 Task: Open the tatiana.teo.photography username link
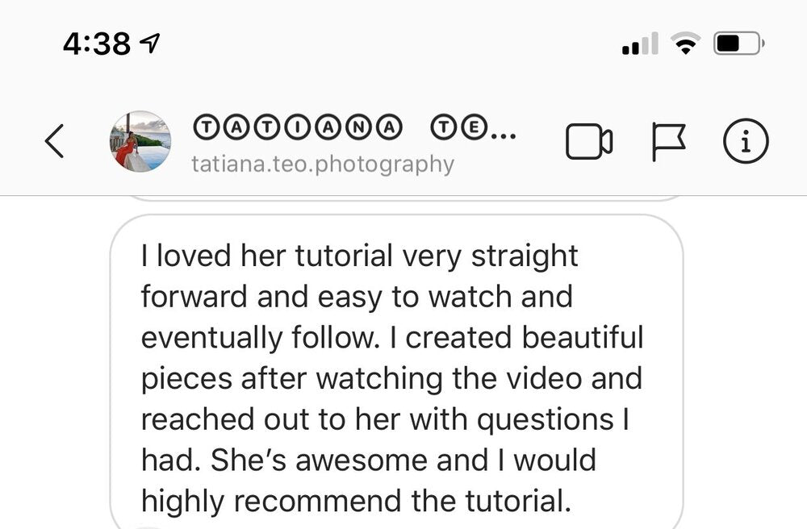323,165
